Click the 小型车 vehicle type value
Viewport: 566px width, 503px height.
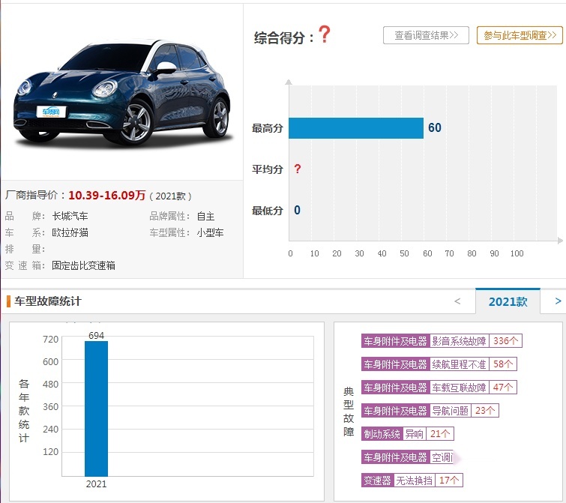coord(210,232)
